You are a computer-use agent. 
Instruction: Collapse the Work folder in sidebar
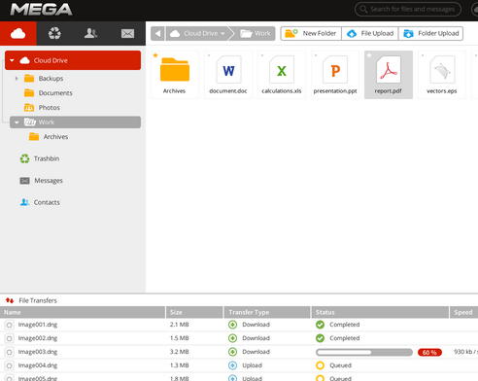click(17, 122)
